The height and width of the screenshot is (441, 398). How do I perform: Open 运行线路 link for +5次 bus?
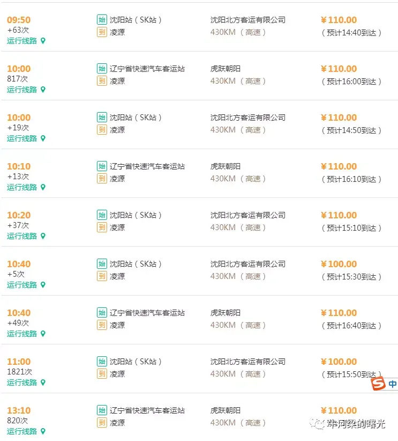pyautogui.click(x=22, y=285)
